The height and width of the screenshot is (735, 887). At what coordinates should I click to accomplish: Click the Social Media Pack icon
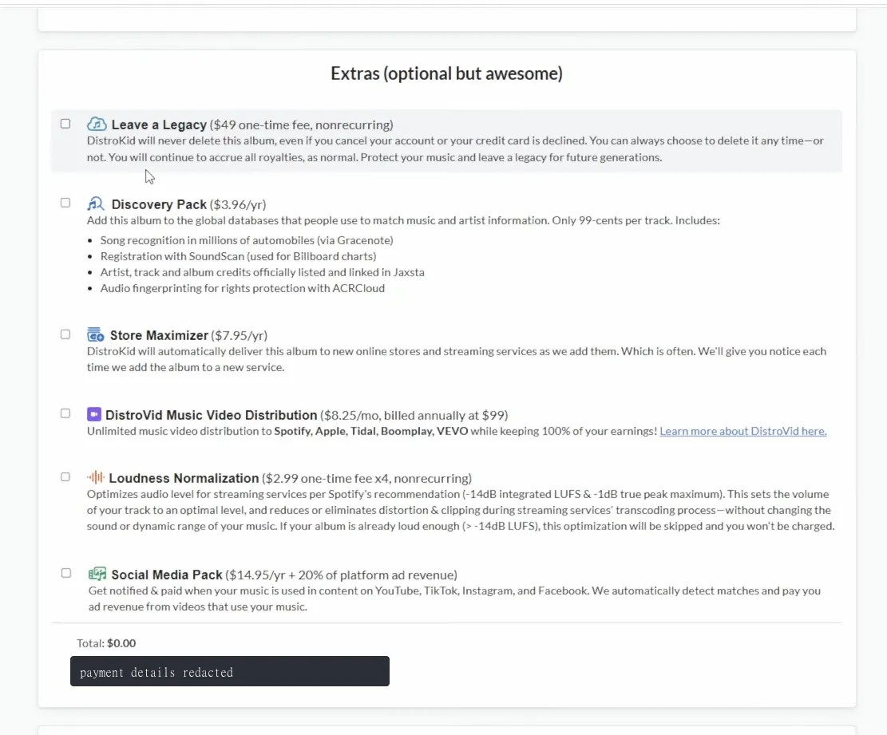[97, 574]
